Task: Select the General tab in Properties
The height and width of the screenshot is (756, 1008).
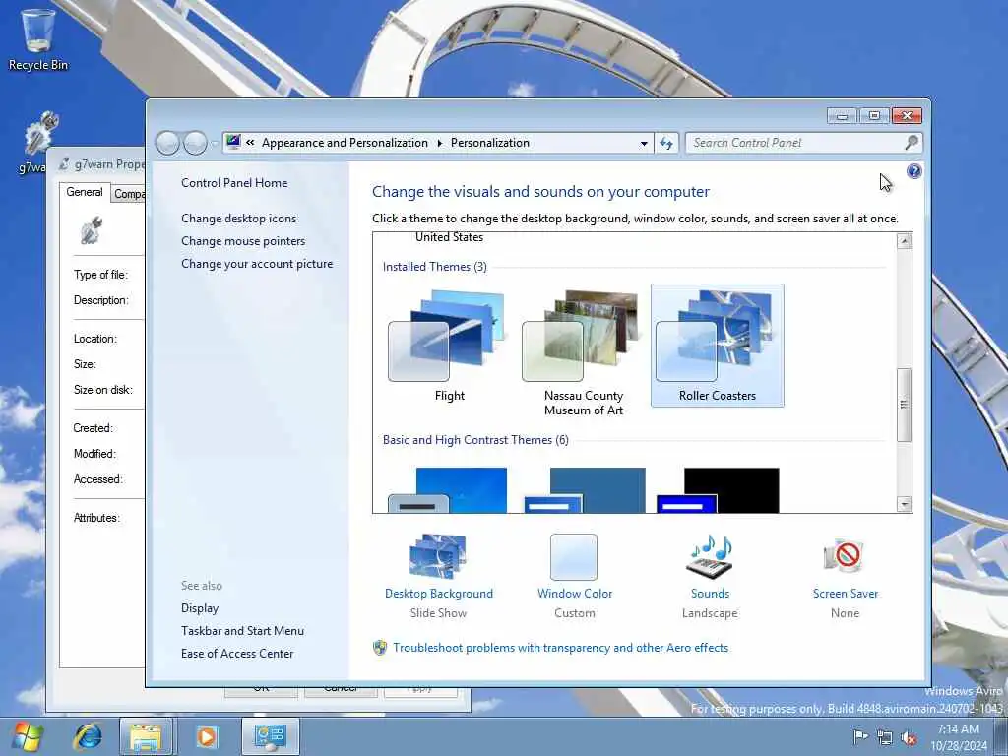Action: click(85, 192)
